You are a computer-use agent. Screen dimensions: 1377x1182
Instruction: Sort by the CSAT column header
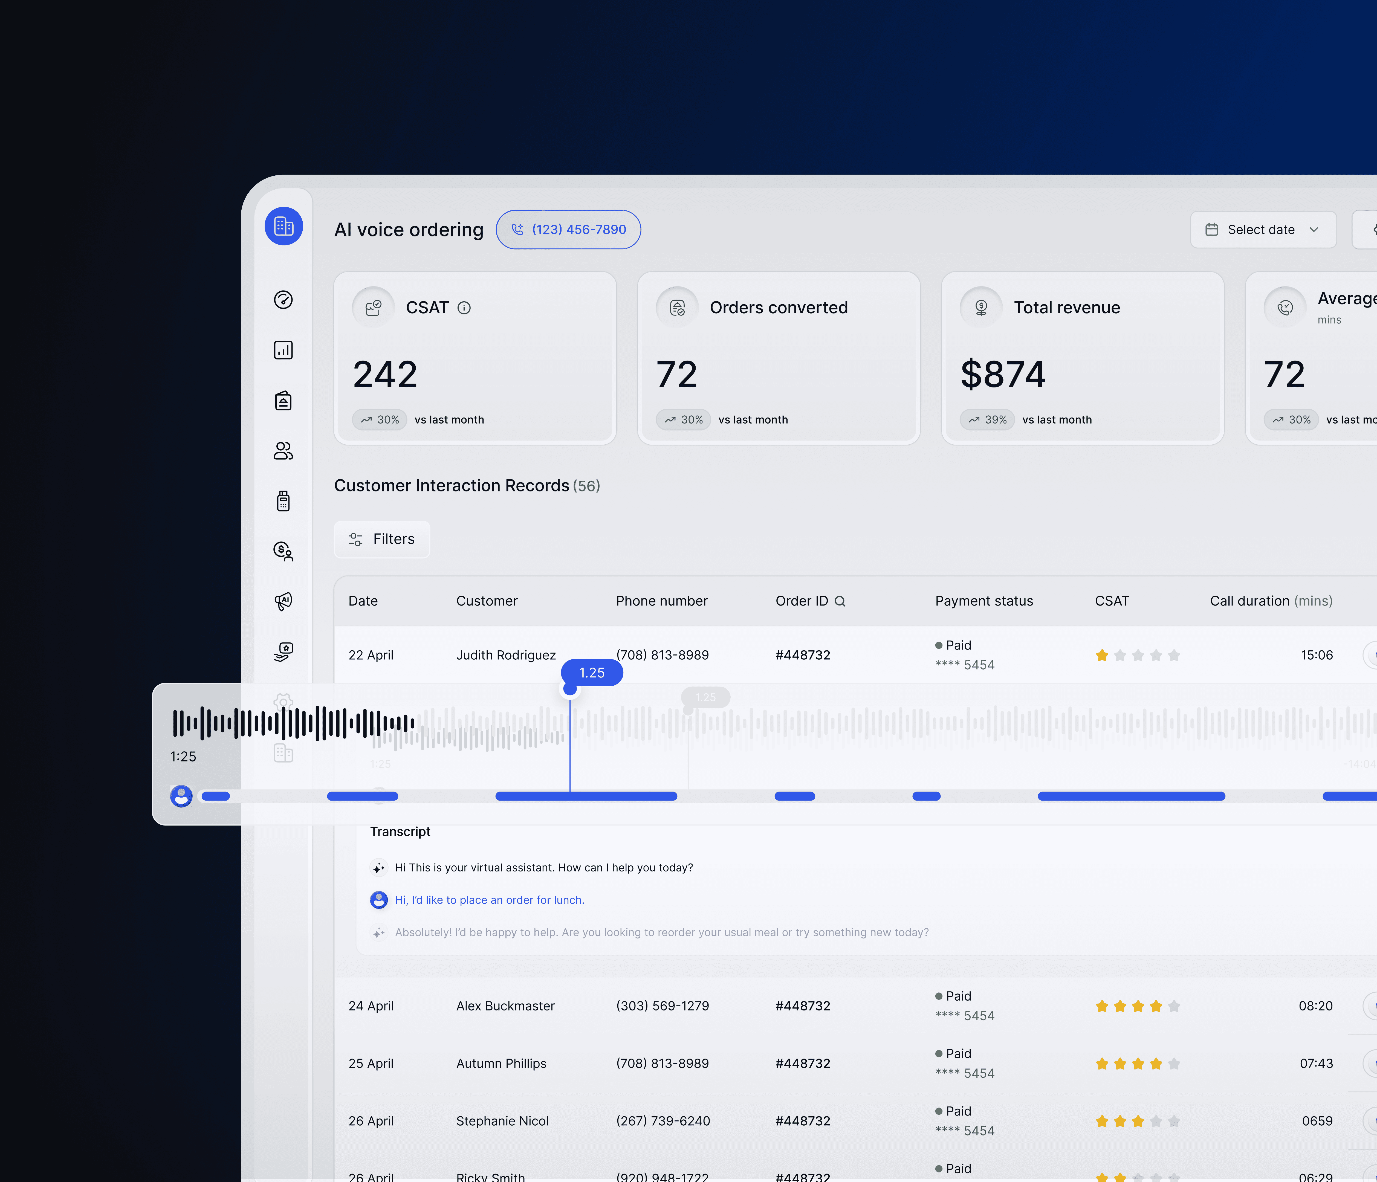point(1112,601)
